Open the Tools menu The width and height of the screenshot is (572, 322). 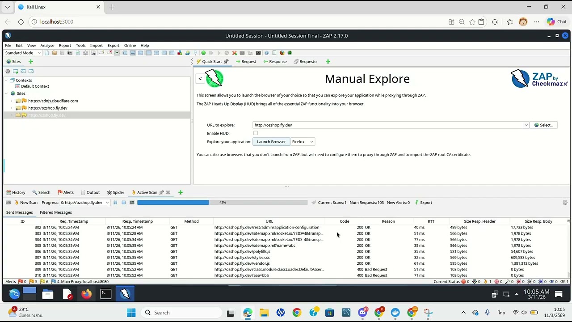[81, 46]
